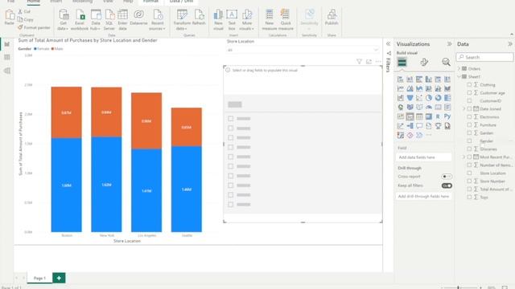Image resolution: width=515 pixels, height=289 pixels.
Task: Click the SQL Server source icon
Action: [x=109, y=19]
